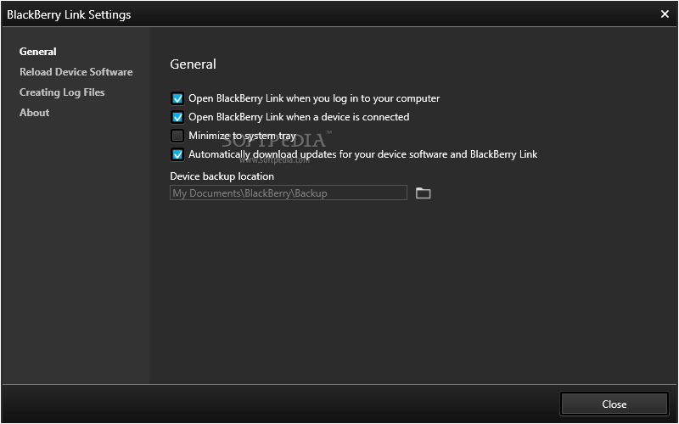Screen dimensions: 679x424
Task: Click the Device backup location path field
Action: click(x=289, y=193)
